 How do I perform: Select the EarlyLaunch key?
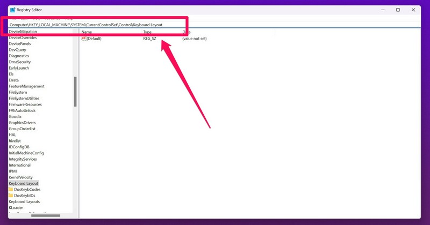(x=19, y=68)
